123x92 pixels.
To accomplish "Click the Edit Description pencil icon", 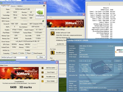I will tap(43, 68).
